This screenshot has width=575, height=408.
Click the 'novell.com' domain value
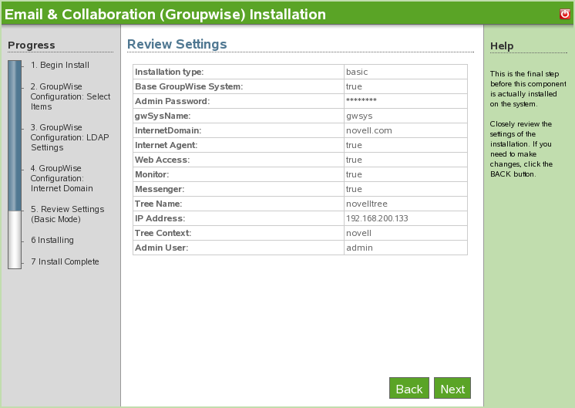click(x=369, y=130)
